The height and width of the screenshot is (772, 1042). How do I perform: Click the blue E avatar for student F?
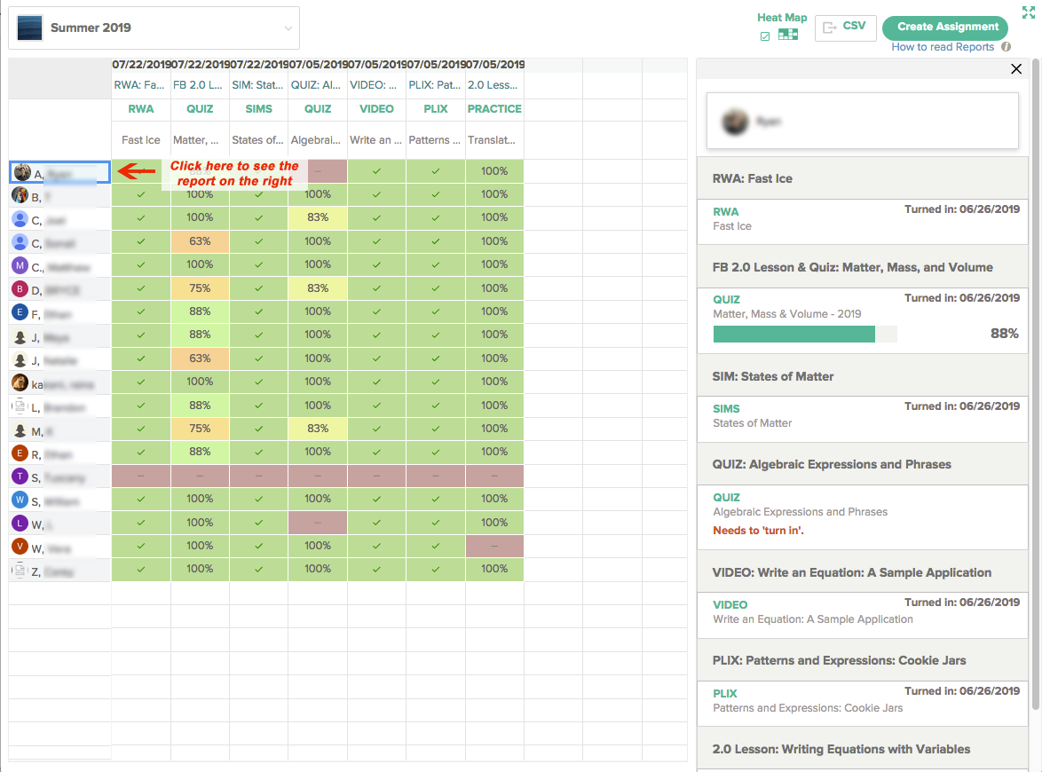[x=20, y=312]
